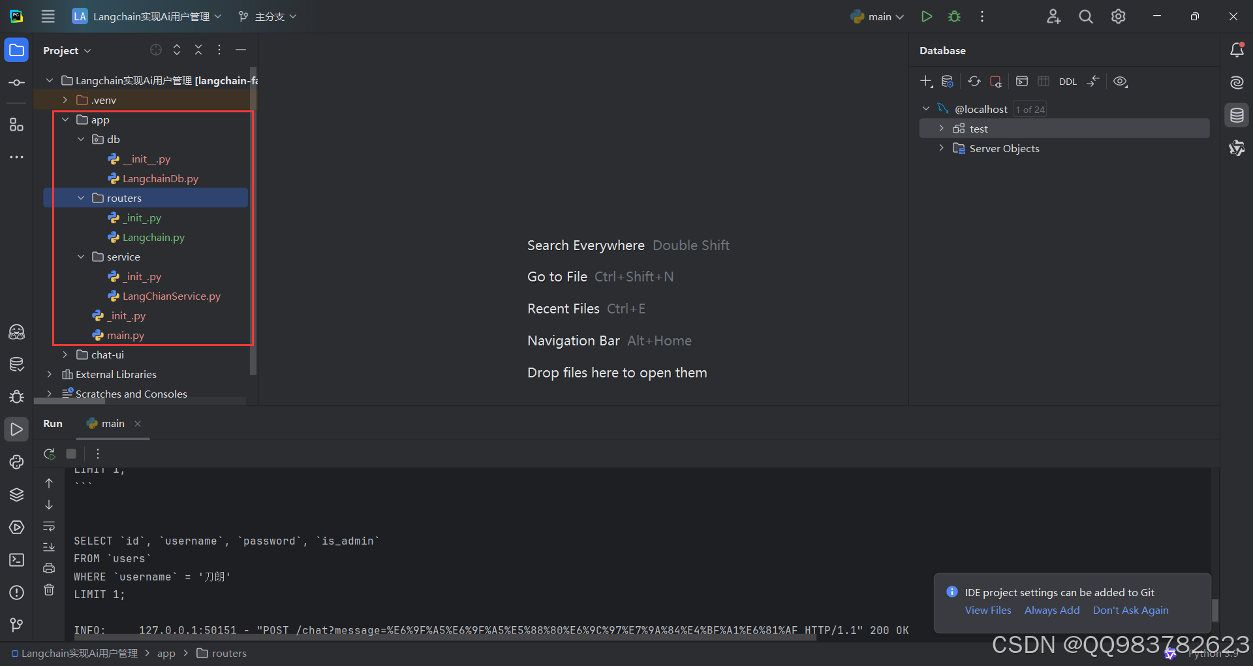The height and width of the screenshot is (666, 1253).
Task: Stop the running main process
Action: coord(71,454)
